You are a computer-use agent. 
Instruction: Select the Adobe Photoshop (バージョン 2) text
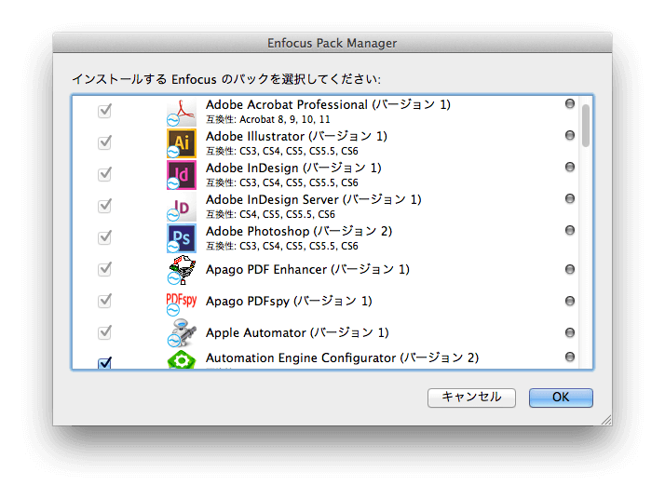(299, 232)
